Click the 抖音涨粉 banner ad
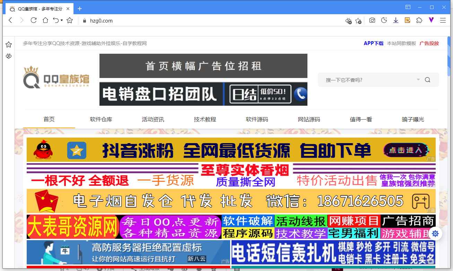Screen dimensions: 453x271 point(231,150)
